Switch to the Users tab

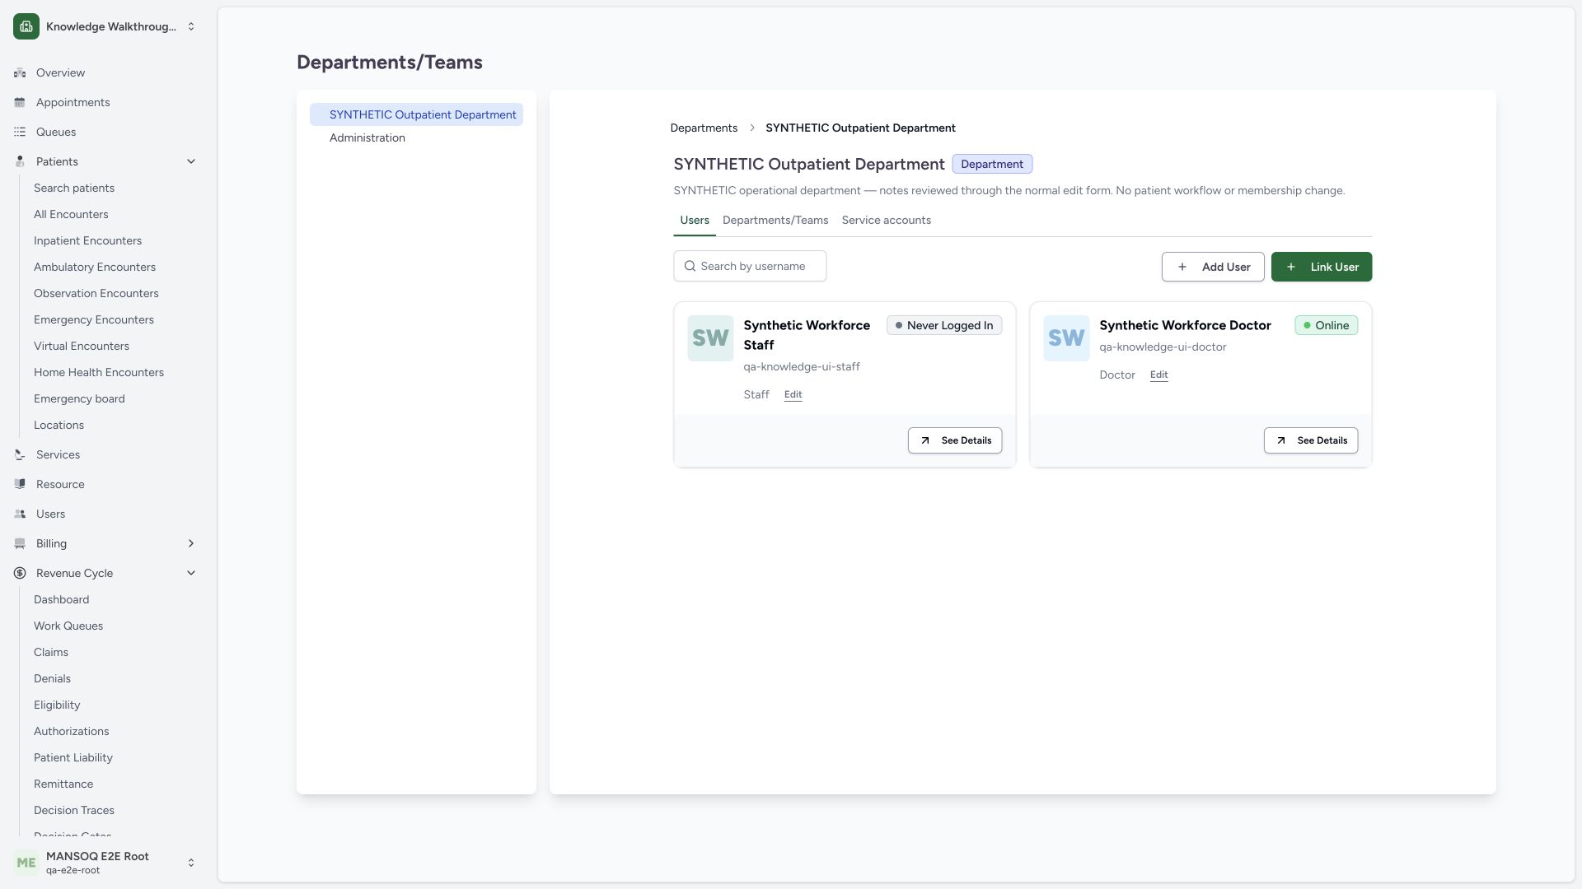694,221
